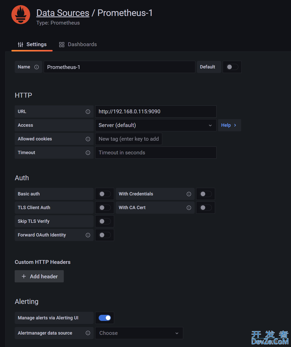Click the Add header button
The width and height of the screenshot is (291, 347).
(x=39, y=276)
